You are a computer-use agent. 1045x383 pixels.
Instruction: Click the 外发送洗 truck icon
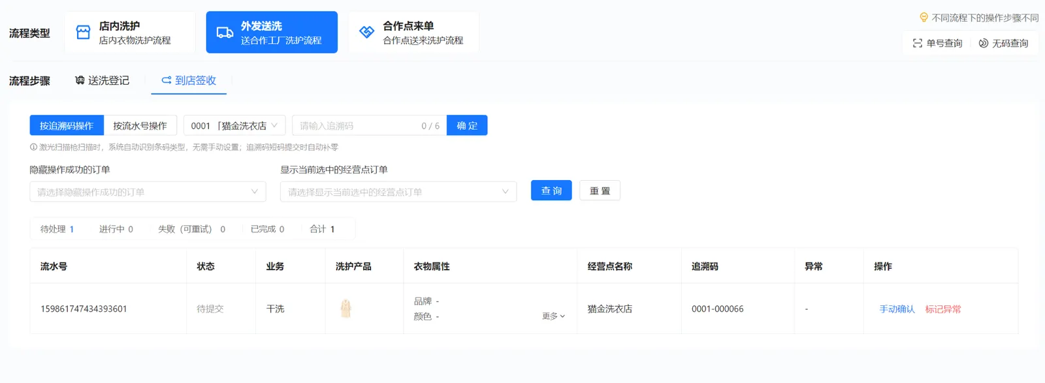[225, 33]
